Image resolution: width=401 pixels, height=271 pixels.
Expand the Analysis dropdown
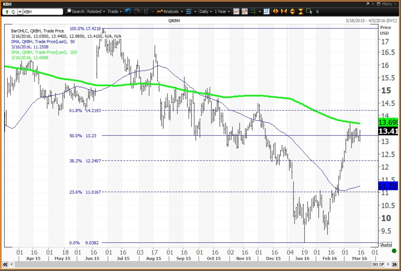click(x=170, y=11)
